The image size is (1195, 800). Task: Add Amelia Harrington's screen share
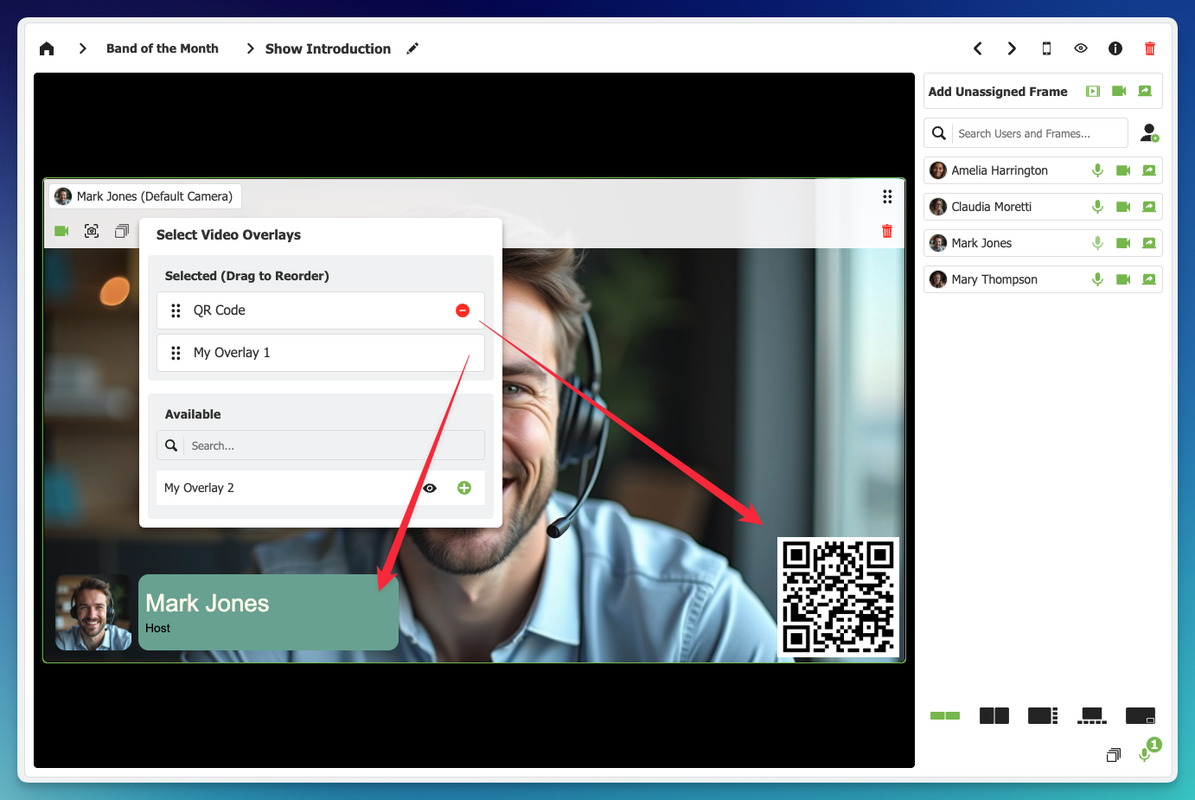pyautogui.click(x=1149, y=170)
